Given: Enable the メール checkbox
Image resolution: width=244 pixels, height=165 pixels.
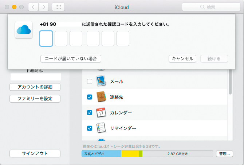Looking at the screenshot, I should 90,81.
